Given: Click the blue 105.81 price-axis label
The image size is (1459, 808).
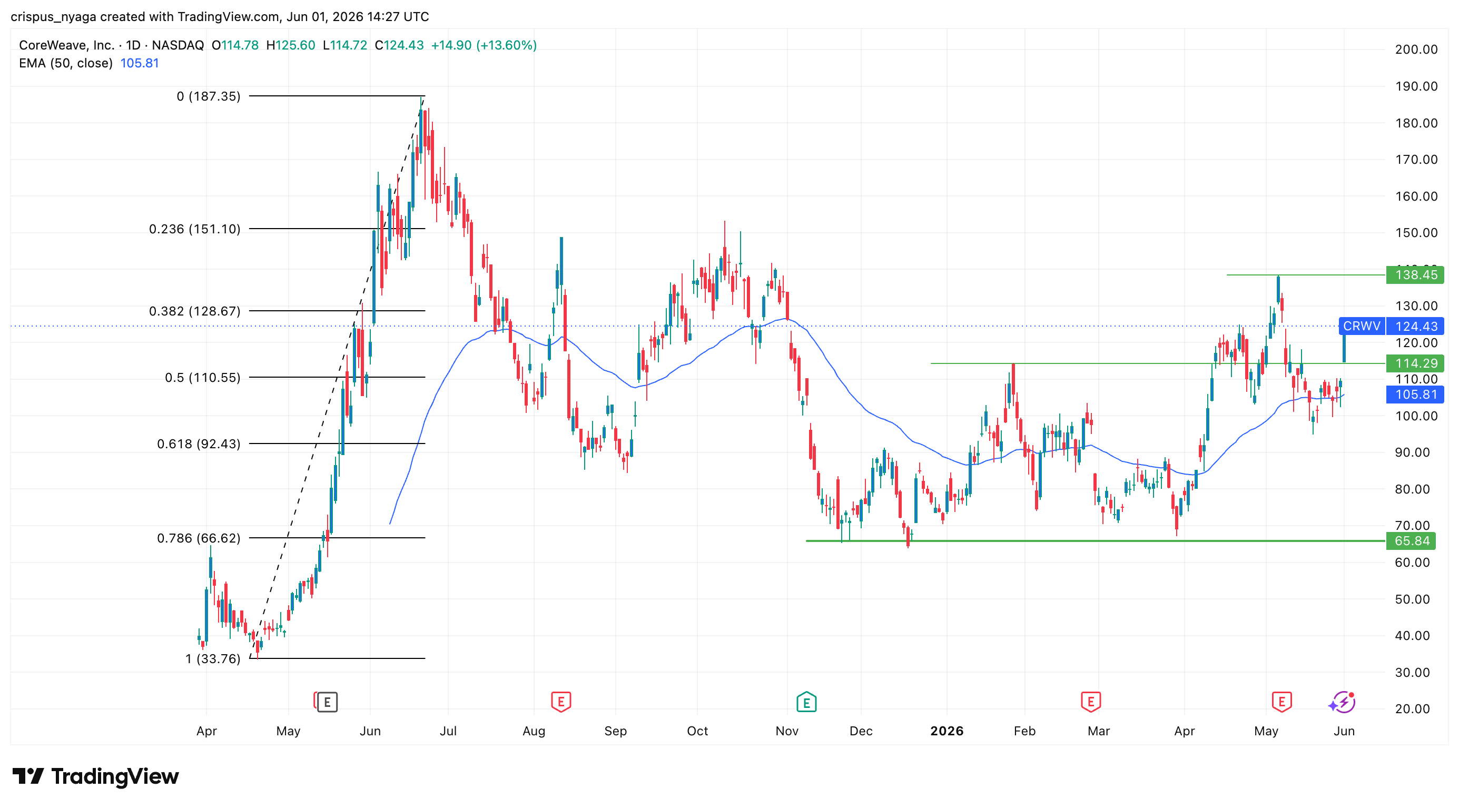Looking at the screenshot, I should coord(1415,395).
